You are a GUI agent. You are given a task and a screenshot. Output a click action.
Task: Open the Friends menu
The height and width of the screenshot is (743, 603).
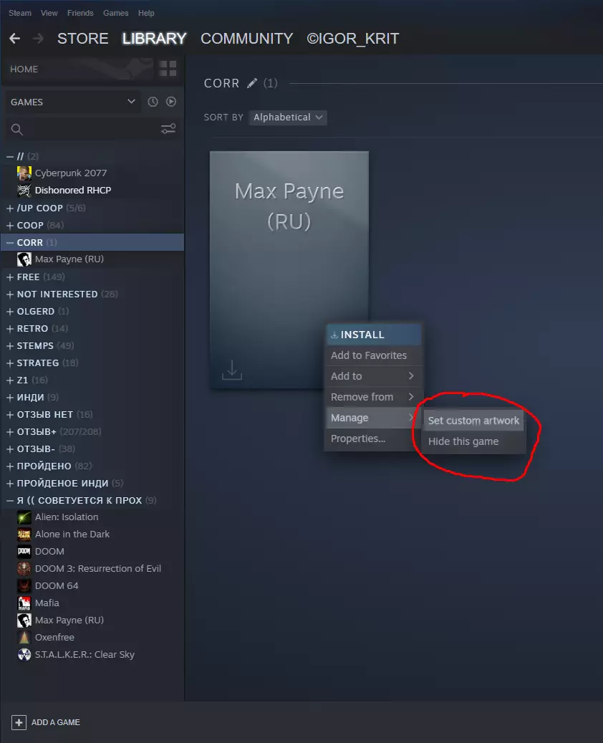[80, 14]
